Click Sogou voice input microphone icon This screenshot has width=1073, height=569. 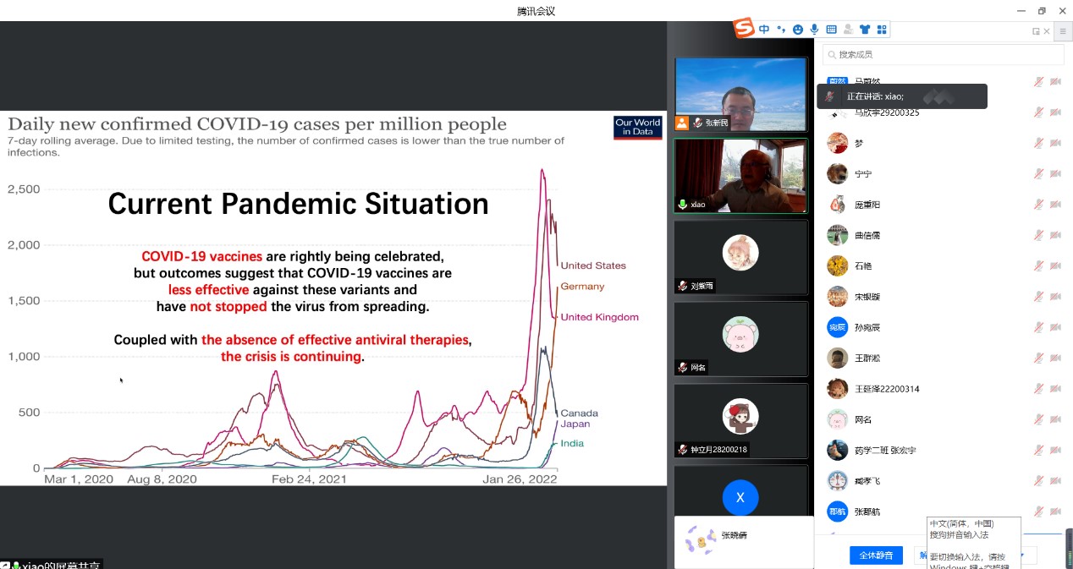[814, 30]
